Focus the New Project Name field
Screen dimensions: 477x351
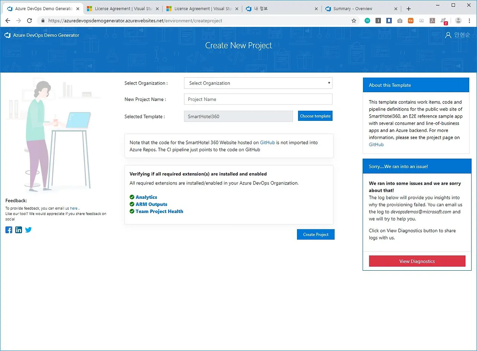point(258,99)
